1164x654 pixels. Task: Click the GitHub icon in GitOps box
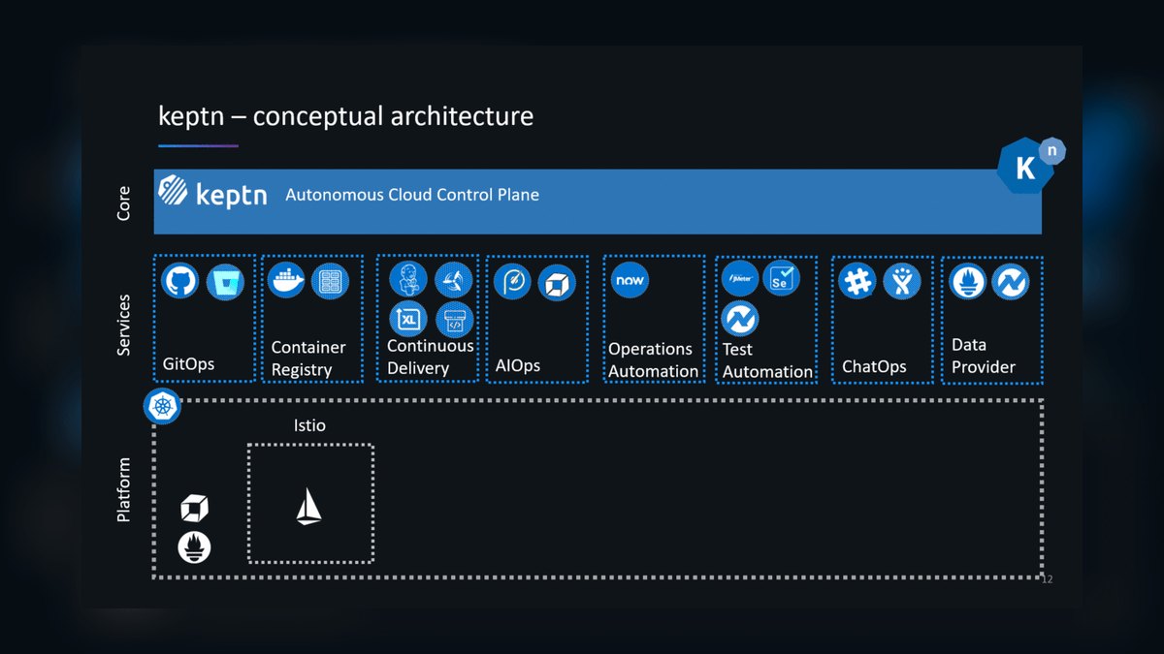(x=180, y=282)
